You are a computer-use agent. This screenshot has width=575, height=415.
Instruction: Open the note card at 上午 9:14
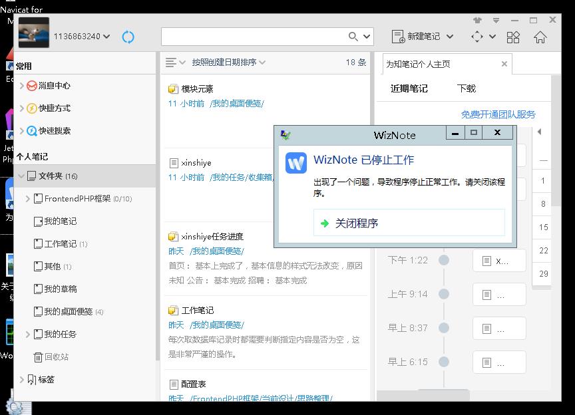point(499,295)
